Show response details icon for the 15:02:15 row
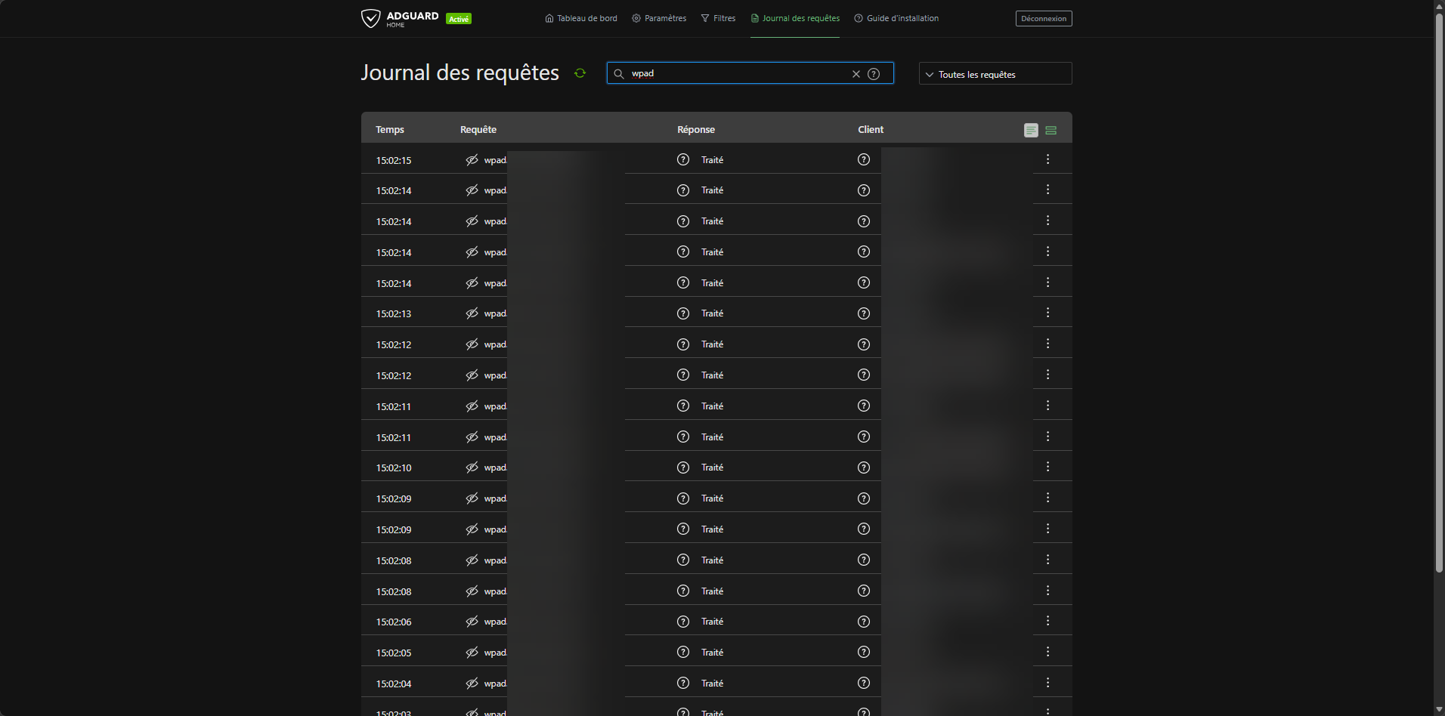The image size is (1445, 716). (x=683, y=159)
